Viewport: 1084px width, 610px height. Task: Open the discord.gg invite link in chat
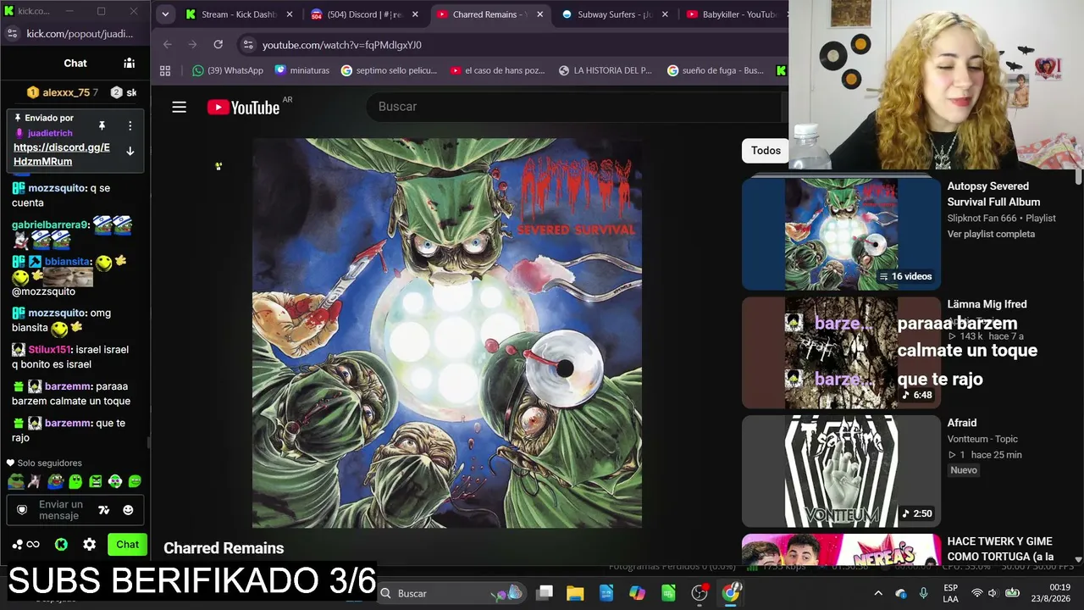click(62, 154)
